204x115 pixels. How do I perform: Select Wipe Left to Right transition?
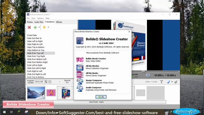click(35, 41)
